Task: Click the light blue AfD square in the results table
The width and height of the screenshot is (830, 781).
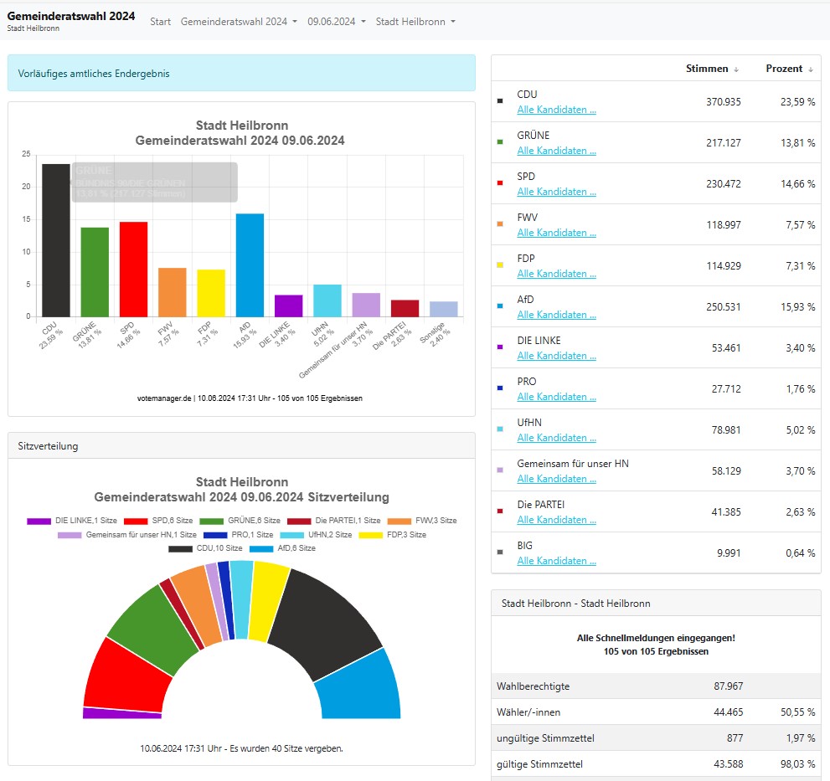Action: [x=500, y=306]
